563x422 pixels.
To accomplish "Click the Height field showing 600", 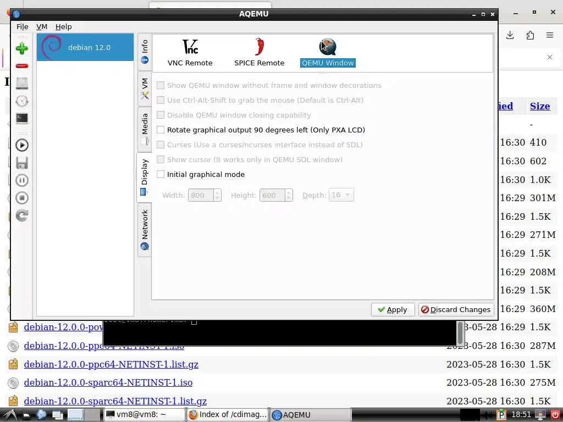I will point(272,195).
